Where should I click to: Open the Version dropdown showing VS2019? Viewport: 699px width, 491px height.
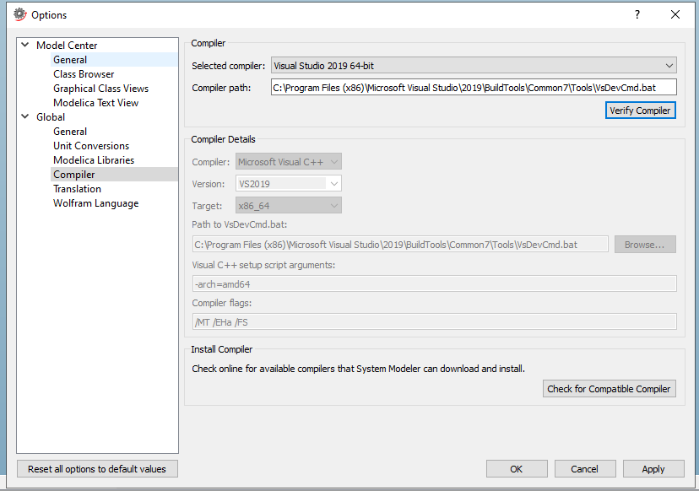(x=289, y=184)
